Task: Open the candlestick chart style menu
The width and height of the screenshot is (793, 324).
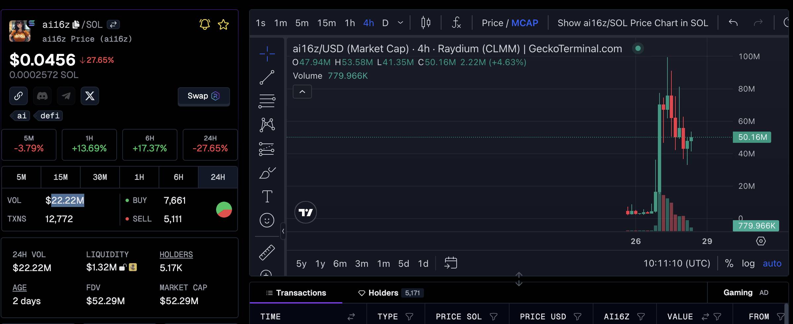Action: (x=426, y=23)
